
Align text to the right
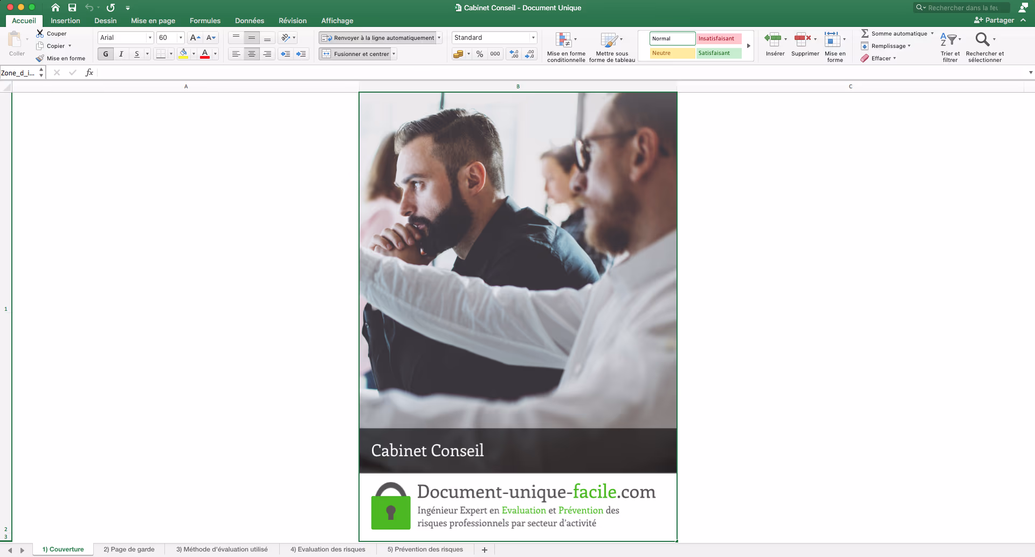pos(267,54)
